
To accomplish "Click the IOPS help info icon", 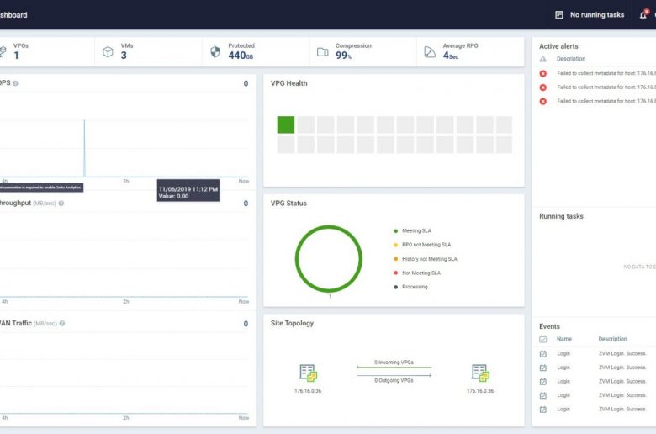I will 15,83.
